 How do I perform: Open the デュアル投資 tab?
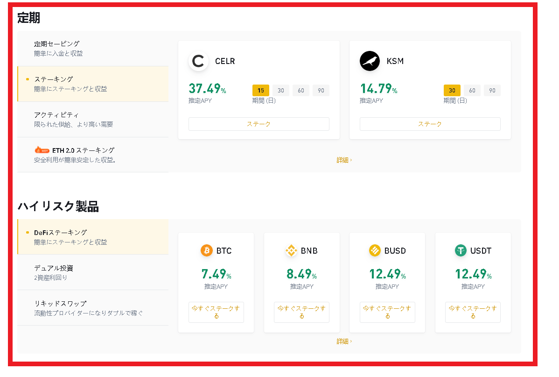(93, 272)
